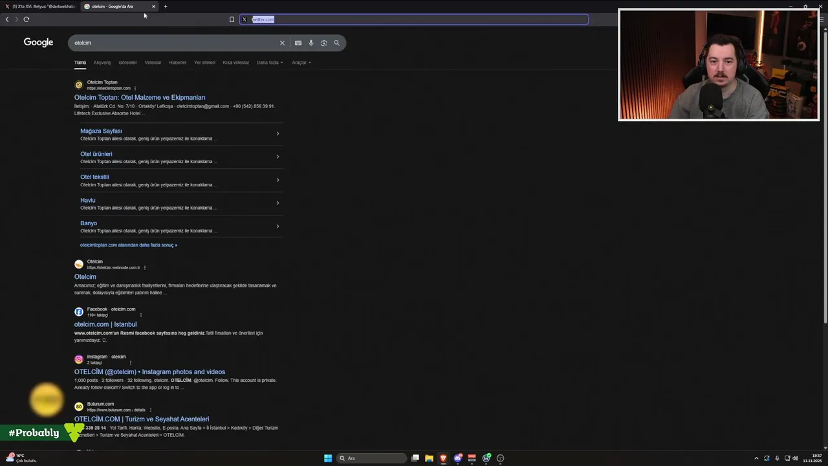Image resolution: width=828 pixels, height=466 pixels.
Task: Open three-dot menu for Bulurum.com result
Action: (x=151, y=410)
